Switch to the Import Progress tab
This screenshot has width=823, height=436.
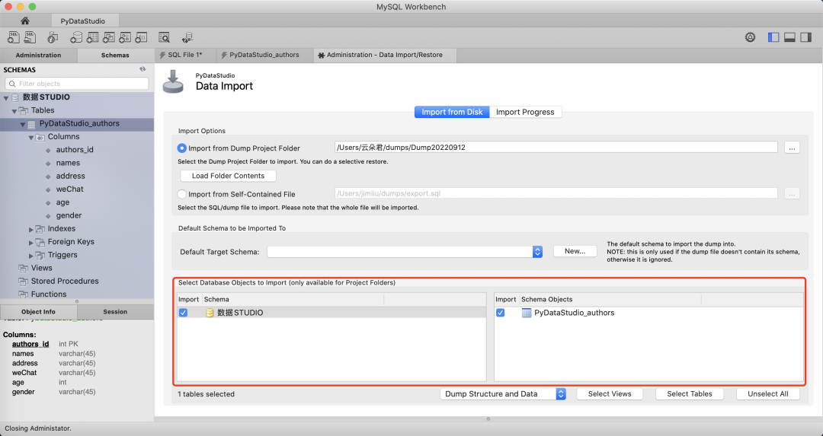[x=525, y=112]
